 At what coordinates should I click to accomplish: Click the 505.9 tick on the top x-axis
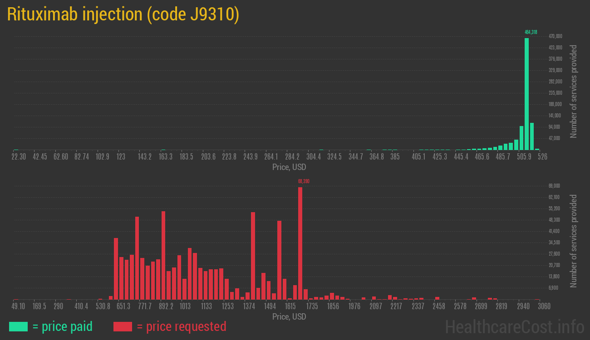[524, 157]
